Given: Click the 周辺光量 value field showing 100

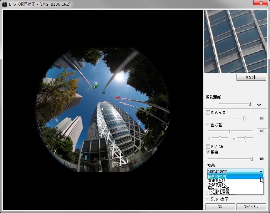Looking at the screenshot, I should pyautogui.click(x=262, y=119).
